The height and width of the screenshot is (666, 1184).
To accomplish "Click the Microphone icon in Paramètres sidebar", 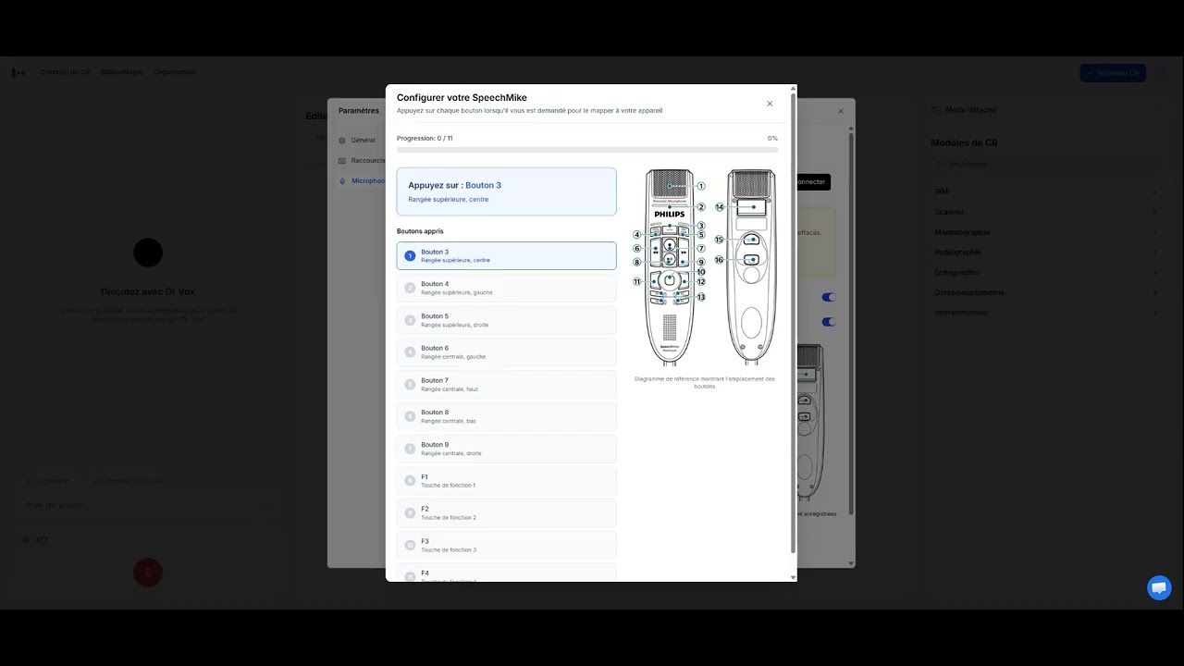I will coord(341,180).
